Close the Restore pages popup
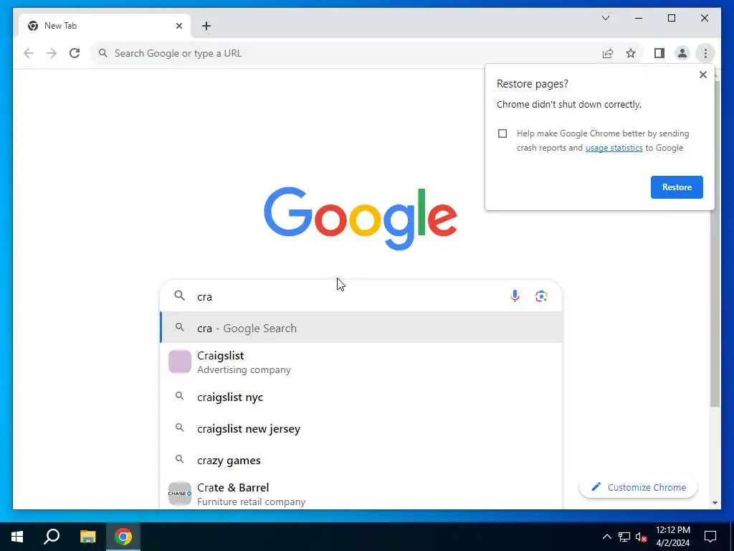 pyautogui.click(x=702, y=75)
